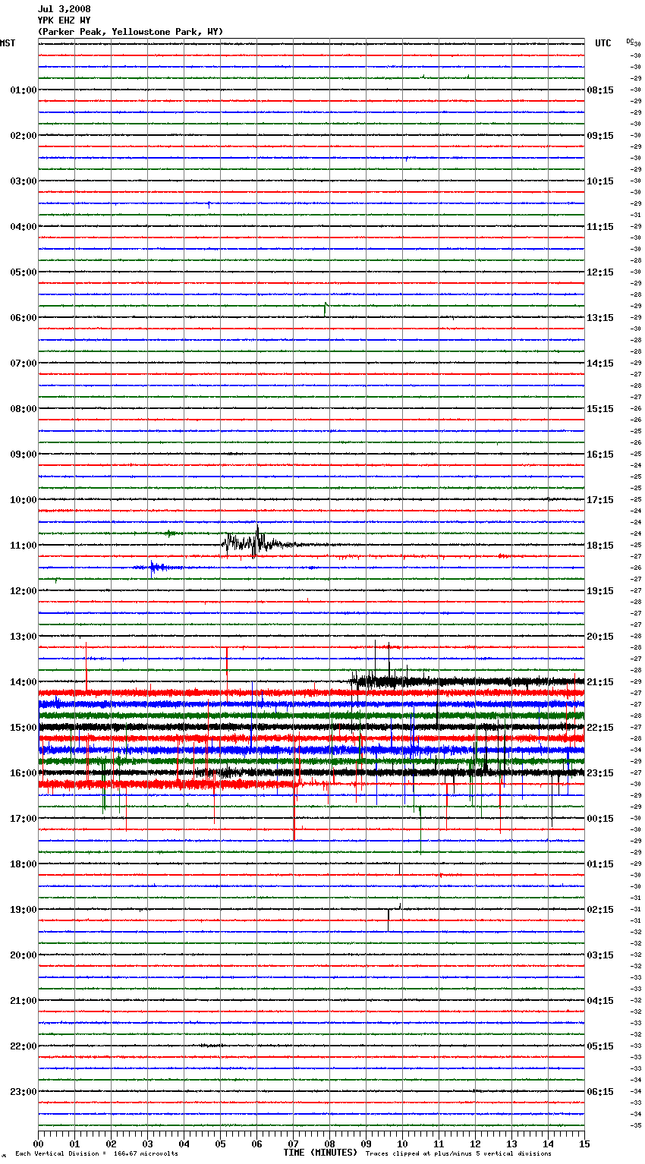Click the "10:15" UTC time label
645x1164 pixels.
(600, 181)
